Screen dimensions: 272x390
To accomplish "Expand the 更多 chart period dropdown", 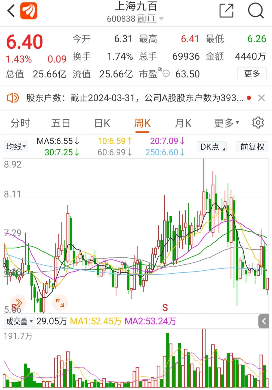I will 226,123.
